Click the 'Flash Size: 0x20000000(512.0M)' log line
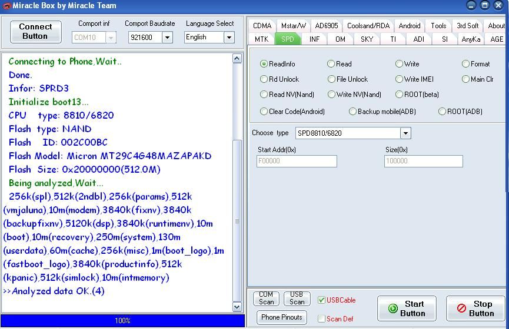 (84, 170)
